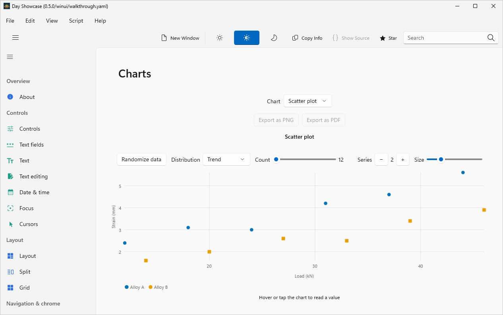Screen dimensions: 503x315
Task: Open the Help menu
Action: 100,21
